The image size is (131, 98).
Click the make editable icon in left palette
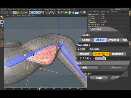[x=2, y=17]
